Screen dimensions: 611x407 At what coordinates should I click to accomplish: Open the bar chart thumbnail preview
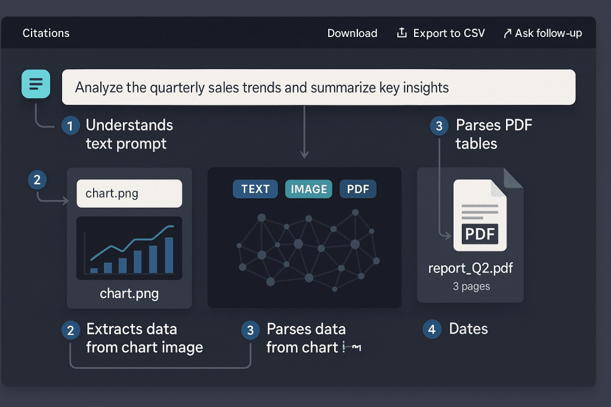tap(129, 248)
